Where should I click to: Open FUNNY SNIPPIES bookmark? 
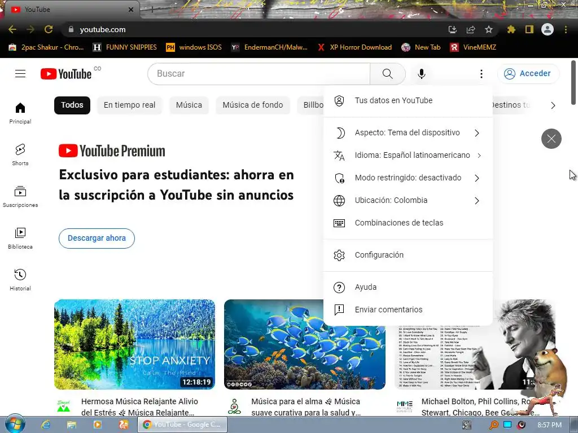125,47
